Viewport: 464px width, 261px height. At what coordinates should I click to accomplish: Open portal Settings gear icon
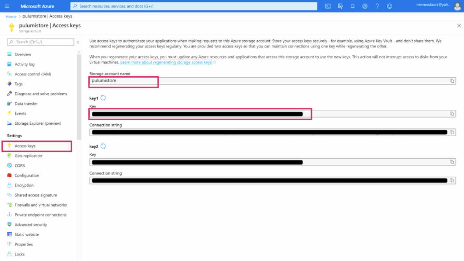point(365,6)
